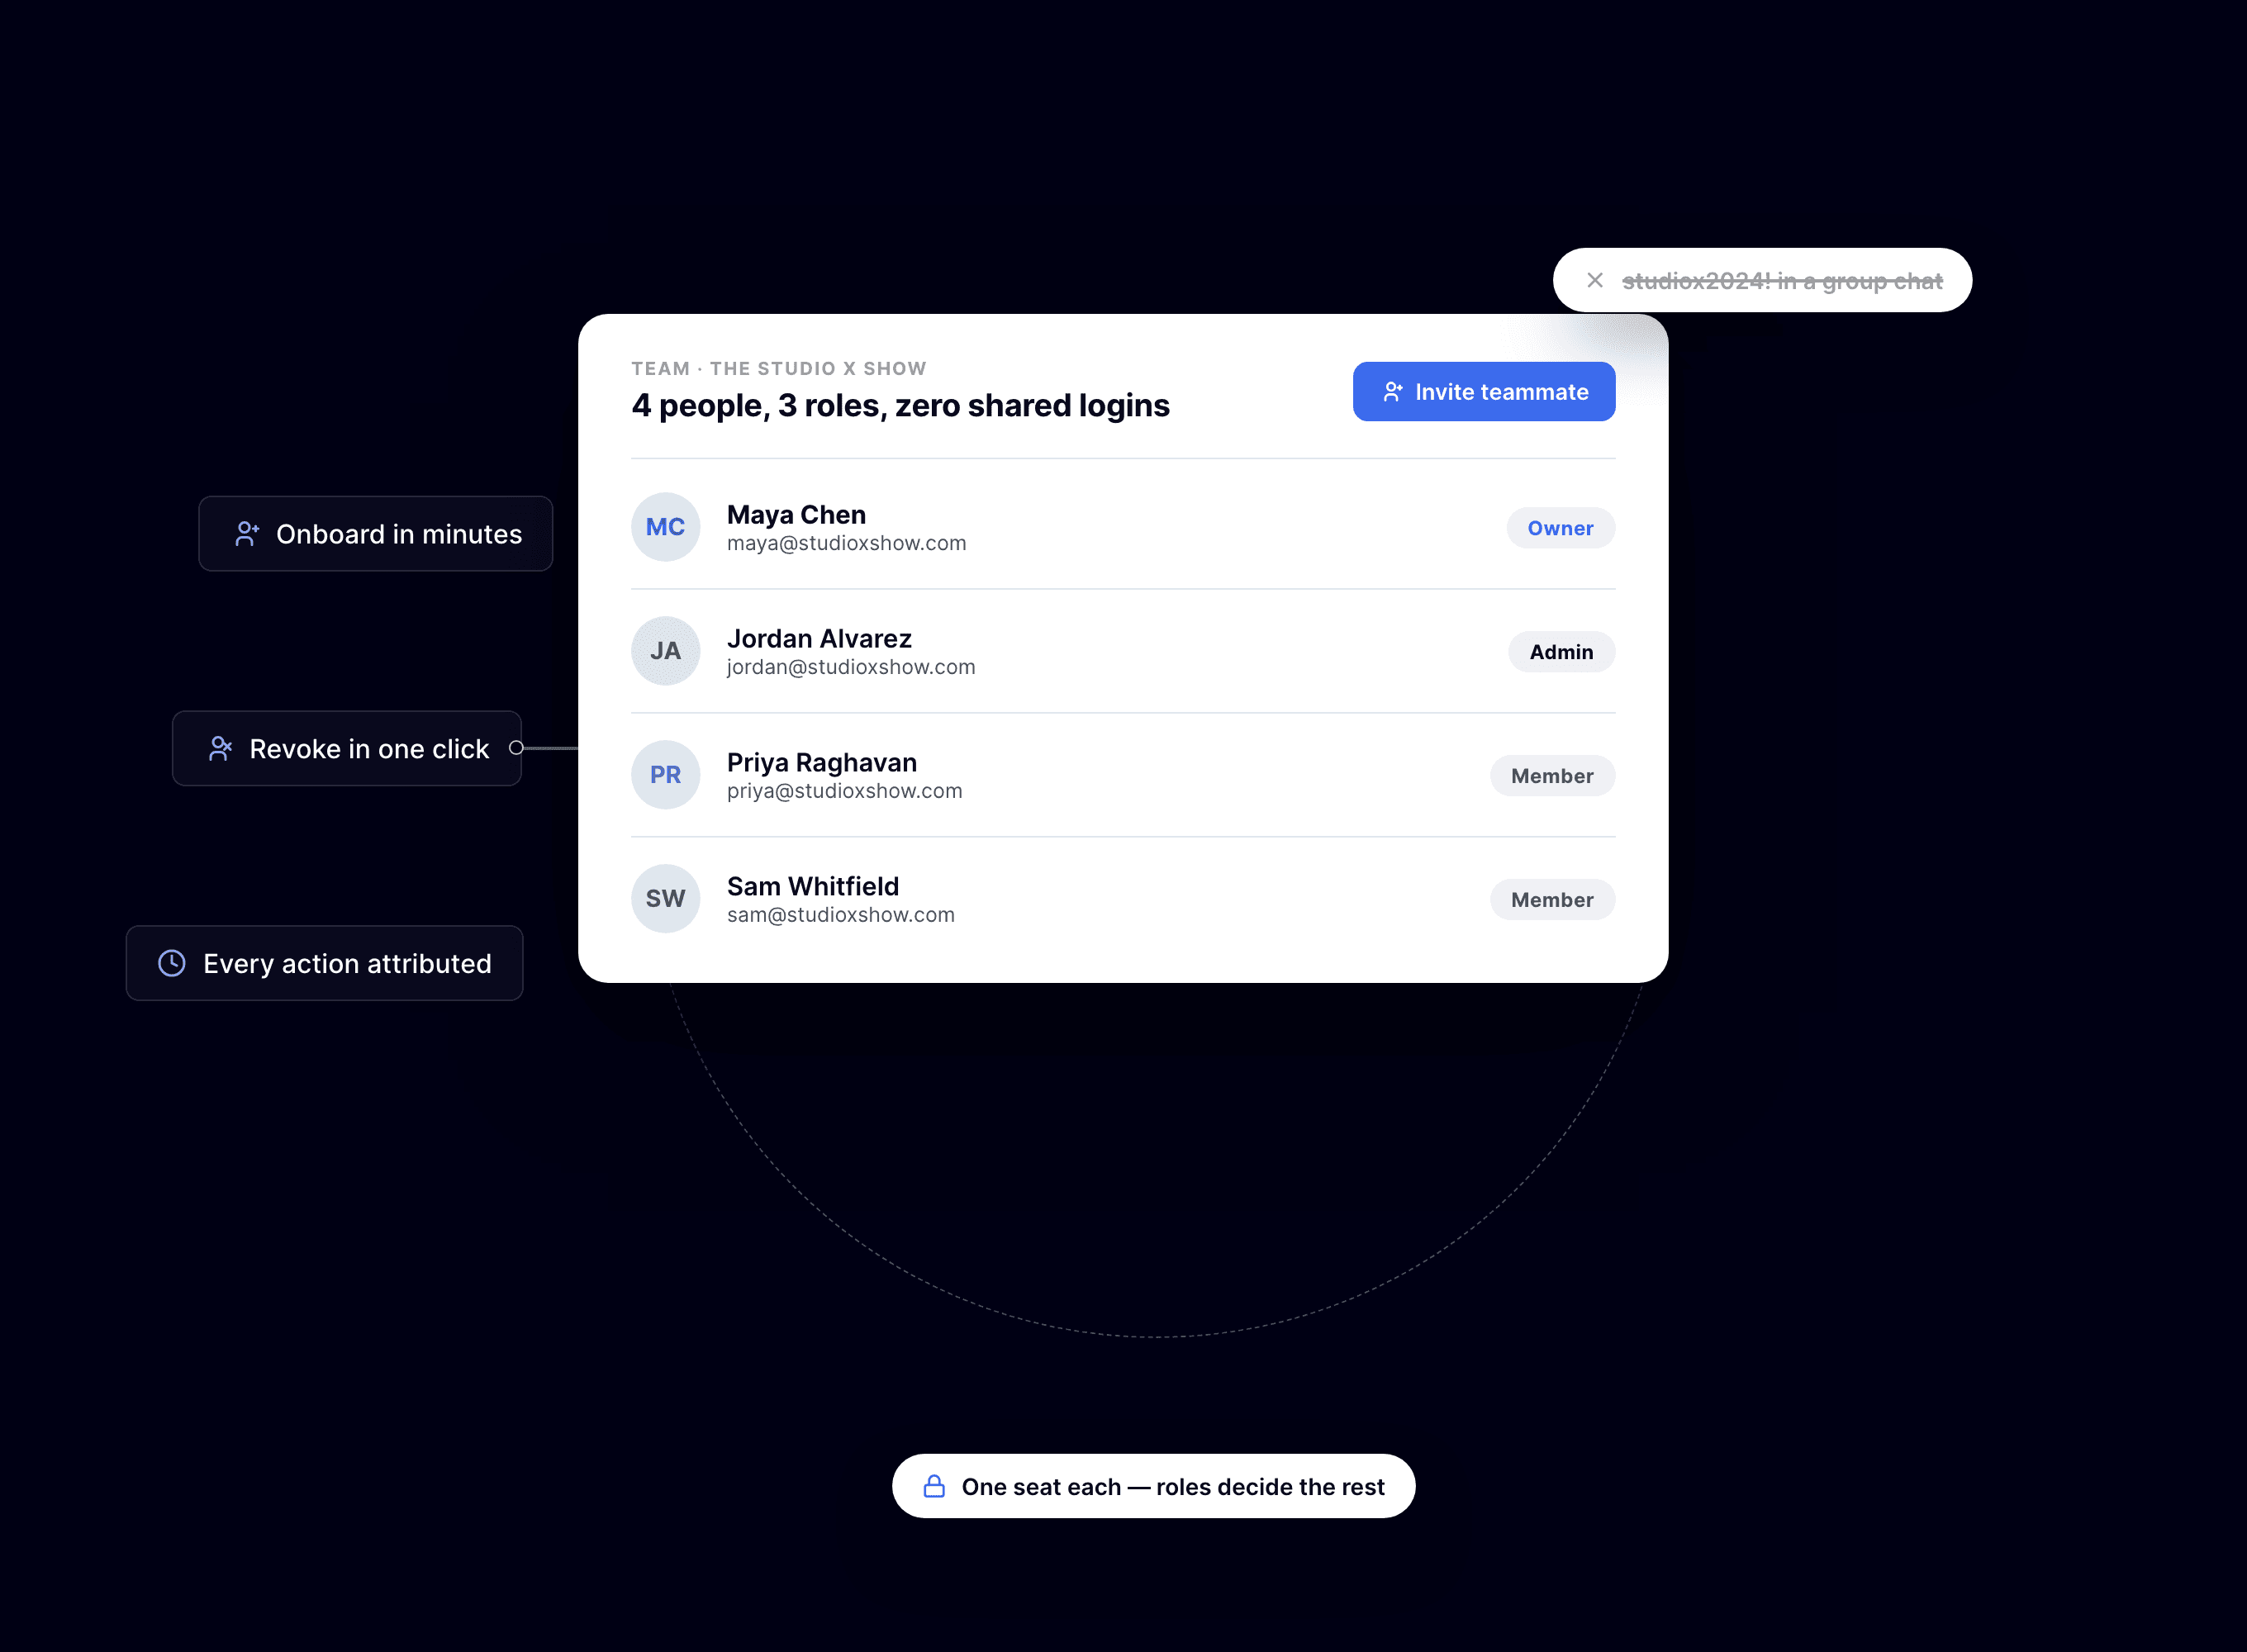Click the 'TEAM · THE STUDIO X SHOW' label
Viewport: 2247px width, 1652px height.
tap(778, 369)
